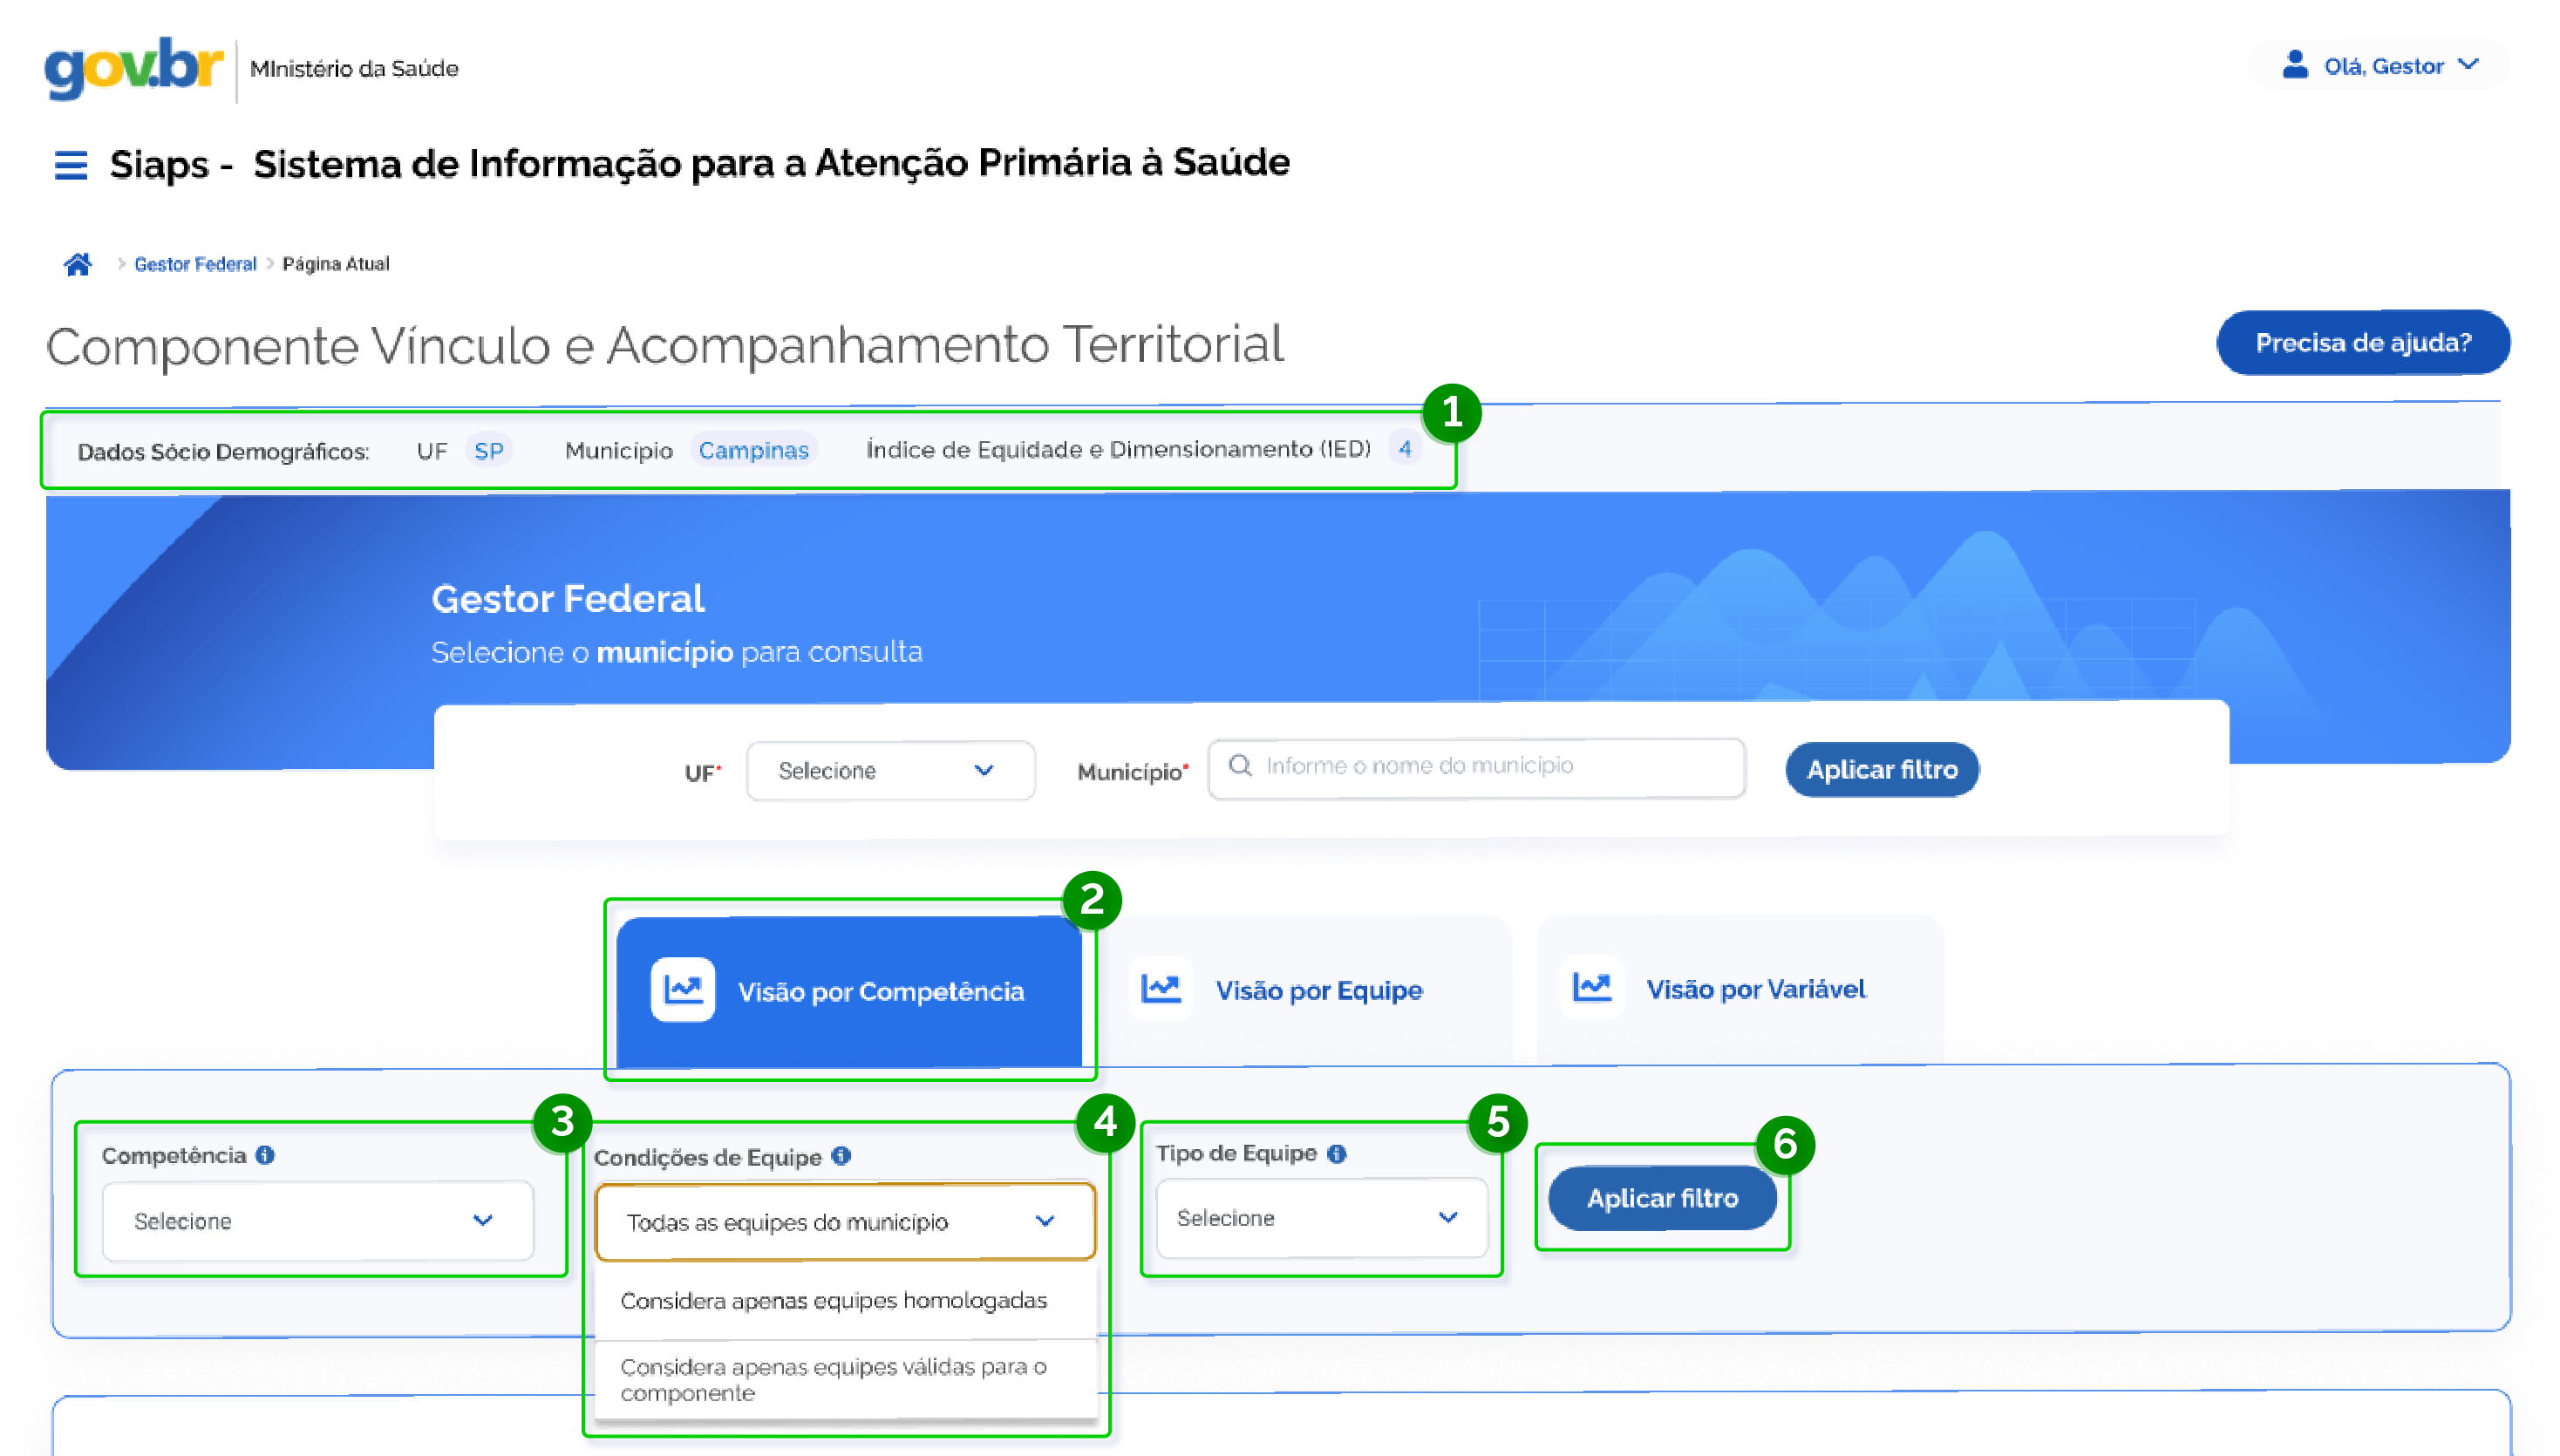This screenshot has width=2560, height=1456.
Task: Open the UF Selecione dropdown
Action: [x=889, y=770]
